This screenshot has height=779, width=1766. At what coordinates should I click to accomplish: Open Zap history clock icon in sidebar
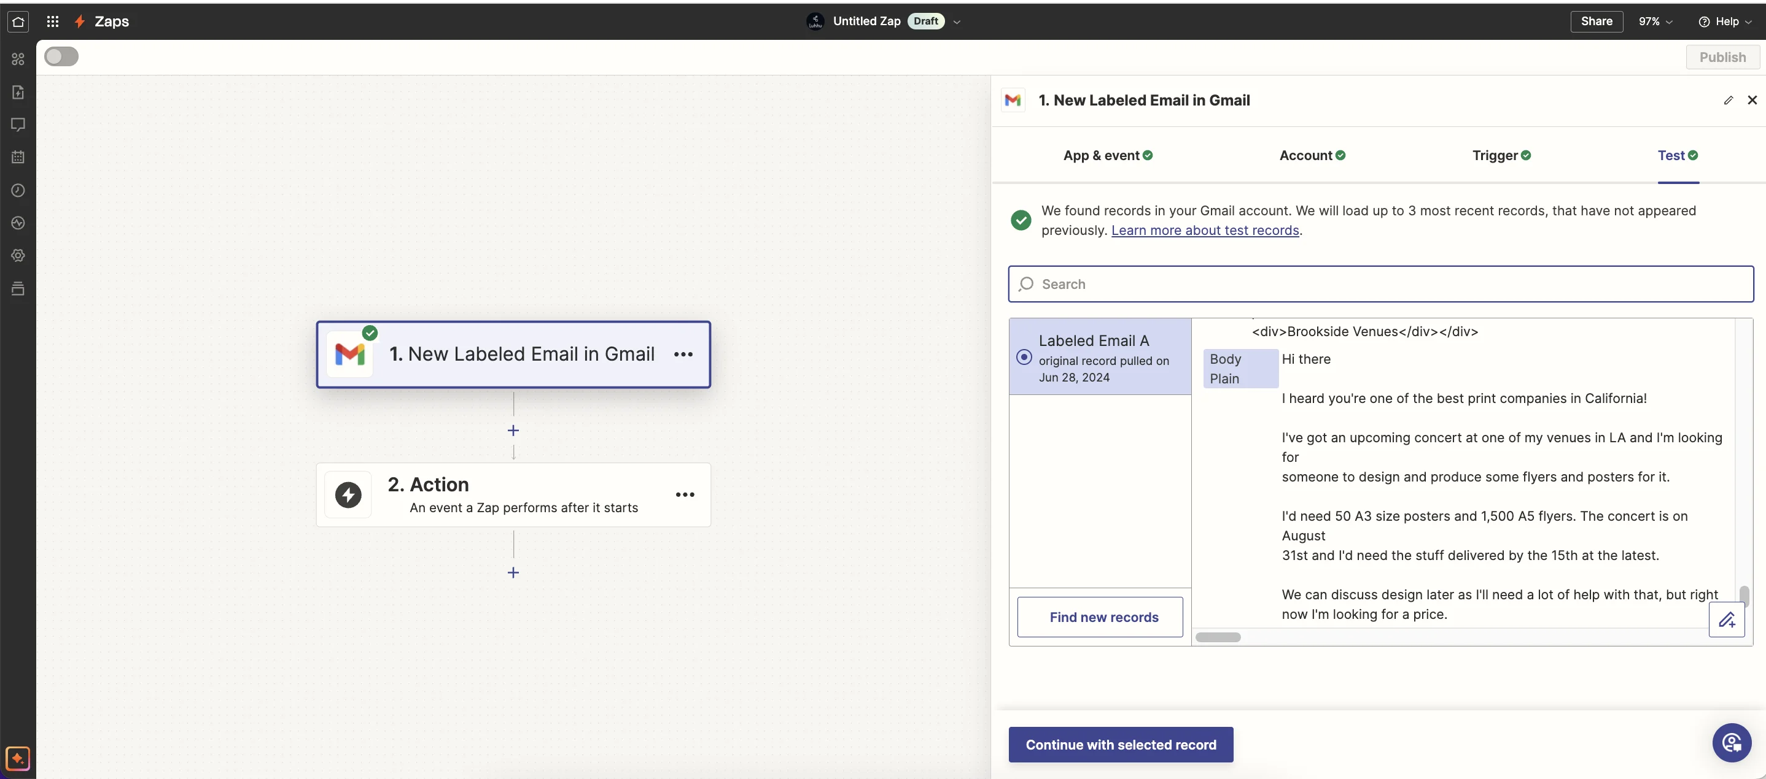coord(18,190)
